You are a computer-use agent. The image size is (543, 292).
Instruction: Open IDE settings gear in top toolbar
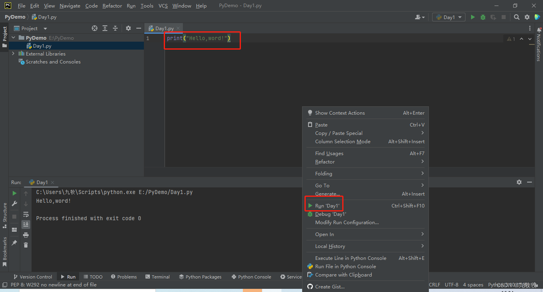[x=527, y=17]
